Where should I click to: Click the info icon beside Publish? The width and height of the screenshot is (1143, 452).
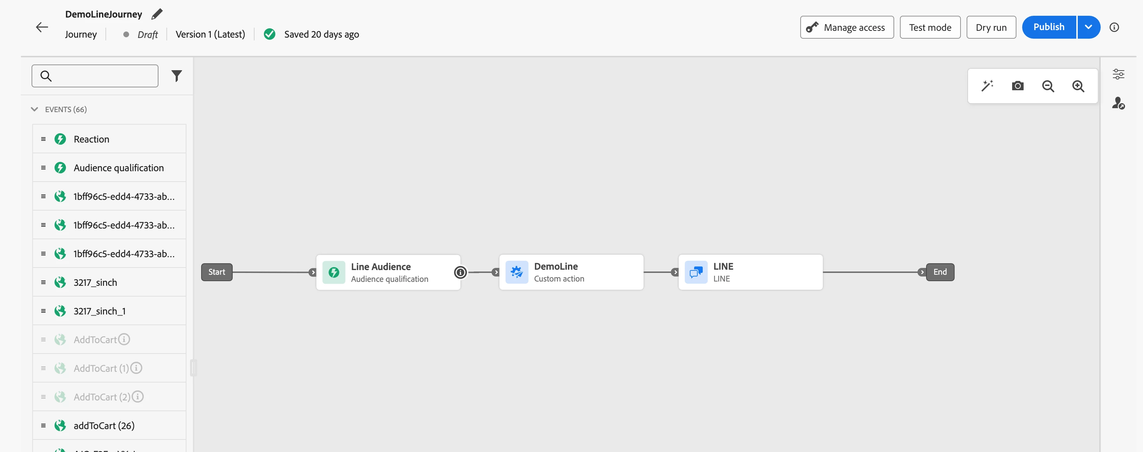point(1114,28)
